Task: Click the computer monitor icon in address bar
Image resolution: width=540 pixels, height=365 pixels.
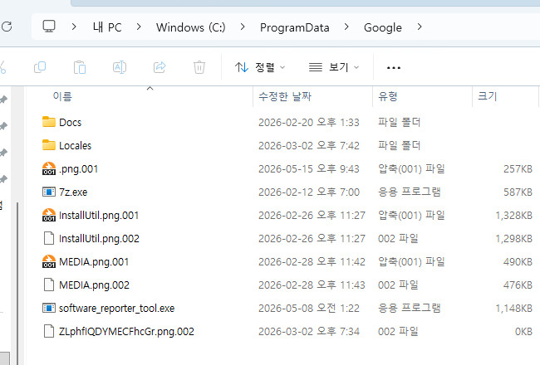Action: [49, 27]
